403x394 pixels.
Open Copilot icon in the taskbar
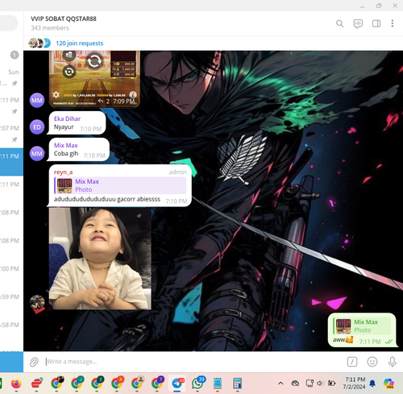point(388,384)
